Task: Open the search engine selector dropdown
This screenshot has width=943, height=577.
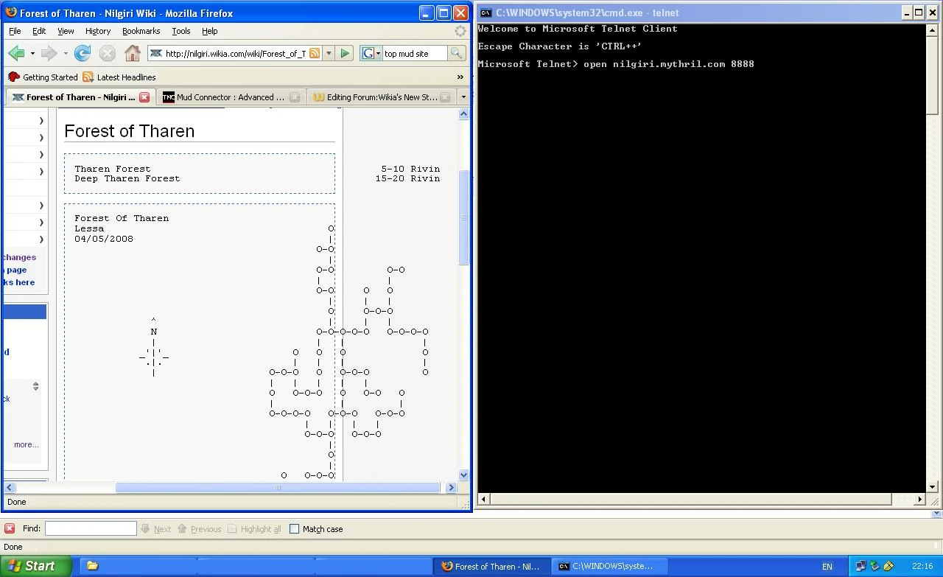Action: coord(371,53)
